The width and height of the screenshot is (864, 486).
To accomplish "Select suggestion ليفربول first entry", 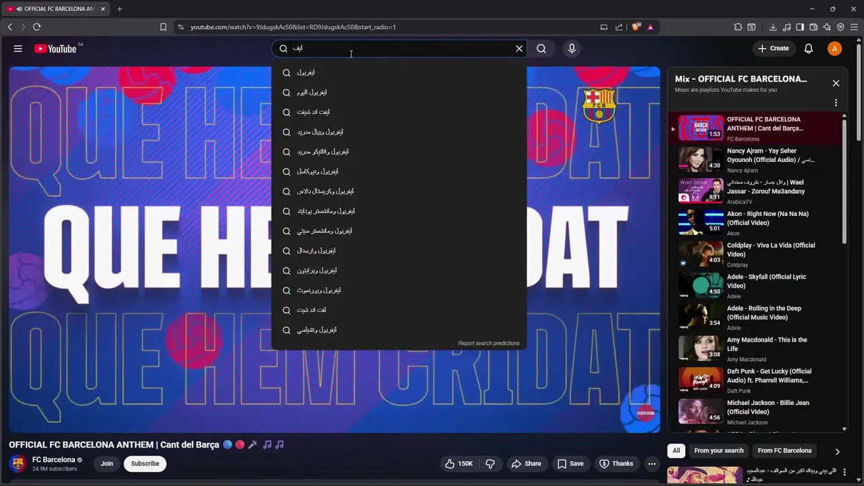I will (398, 72).
